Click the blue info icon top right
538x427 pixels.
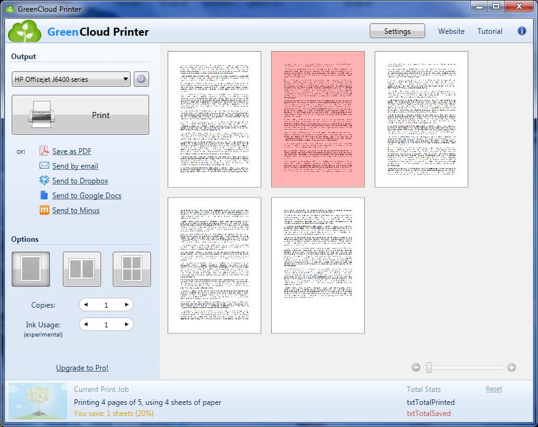(521, 31)
